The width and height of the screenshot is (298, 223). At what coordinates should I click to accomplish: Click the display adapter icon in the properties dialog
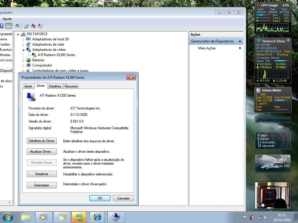pos(31,97)
